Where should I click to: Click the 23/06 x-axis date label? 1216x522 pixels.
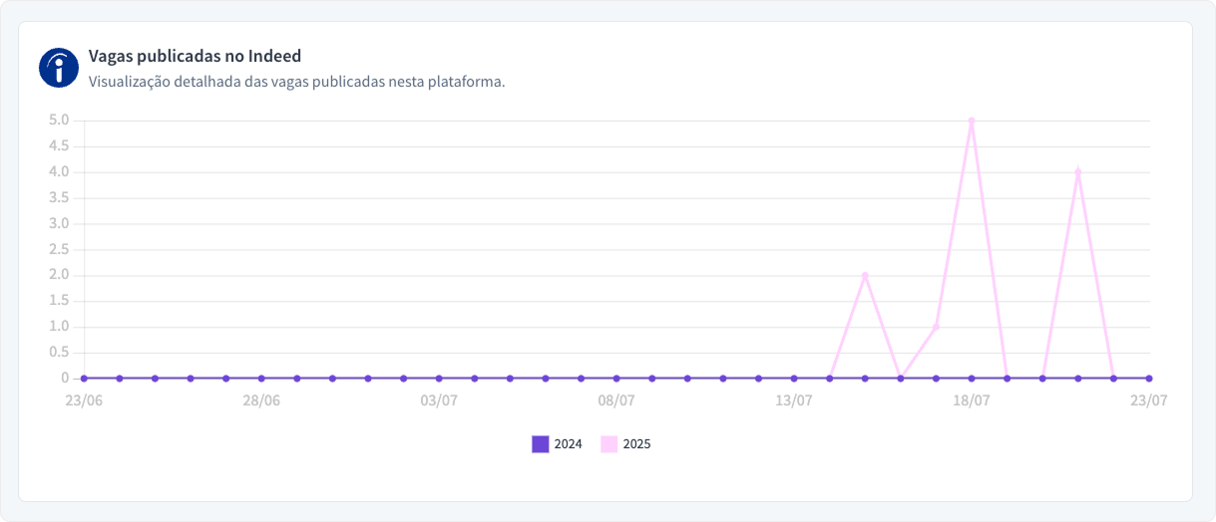[84, 401]
